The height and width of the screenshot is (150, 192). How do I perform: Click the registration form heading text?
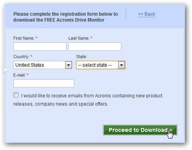[66, 17]
